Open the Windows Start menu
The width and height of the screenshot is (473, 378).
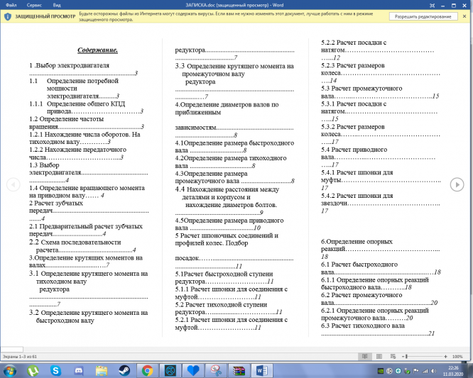pos(9,370)
